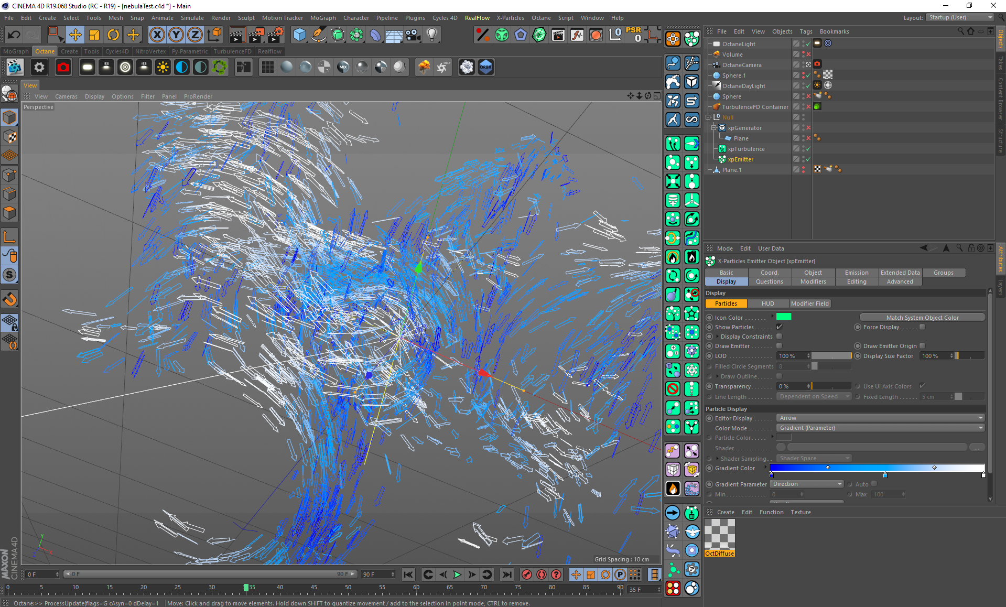The image size is (1006, 607).
Task: Toggle Z axis lock icon
Action: 195,35
